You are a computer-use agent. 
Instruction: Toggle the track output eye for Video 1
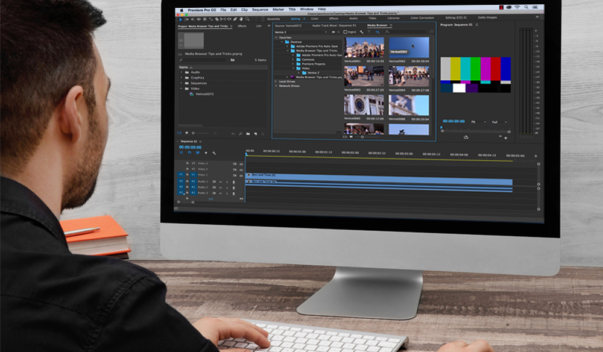point(241,174)
